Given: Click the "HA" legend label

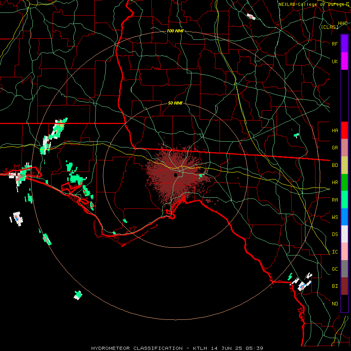Looking at the screenshot, I should (335, 130).
